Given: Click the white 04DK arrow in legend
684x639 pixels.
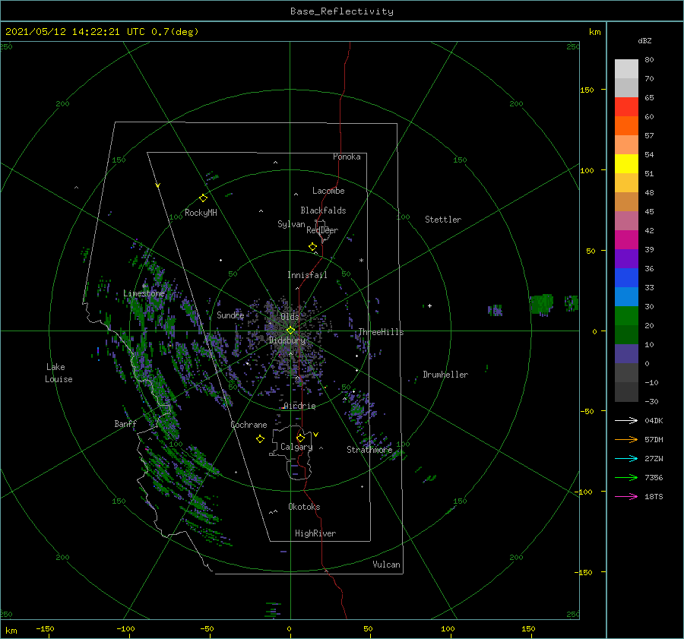Looking at the screenshot, I should pyautogui.click(x=626, y=420).
